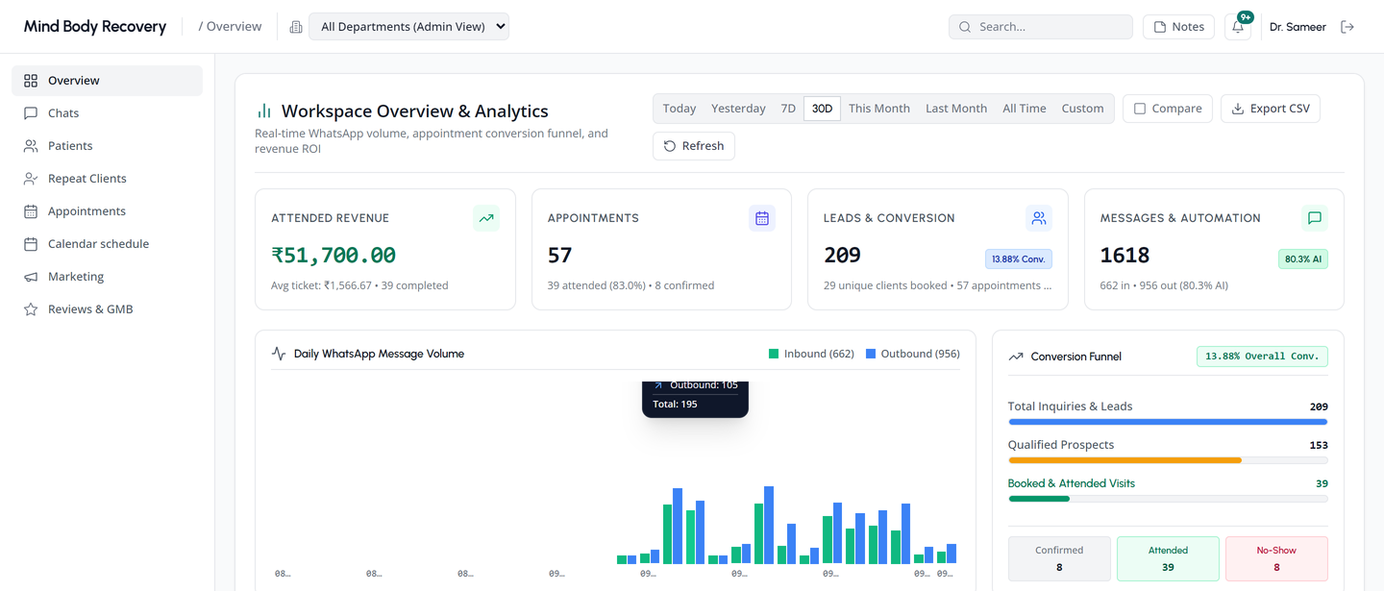This screenshot has width=1384, height=591.
Task: Click the magnifier icon in search box
Action: [965, 27]
